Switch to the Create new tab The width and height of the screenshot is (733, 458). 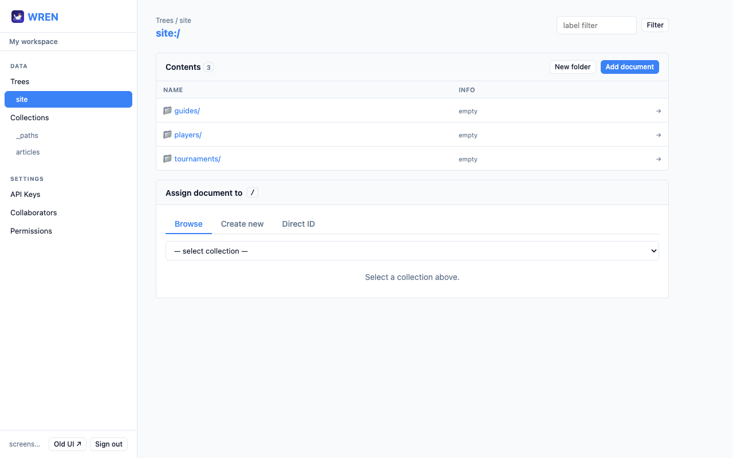tap(242, 224)
